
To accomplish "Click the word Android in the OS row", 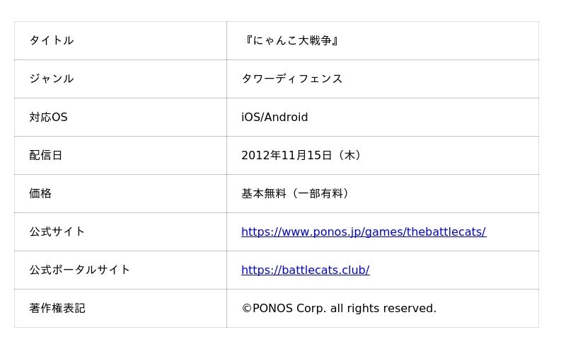I will 286,117.
